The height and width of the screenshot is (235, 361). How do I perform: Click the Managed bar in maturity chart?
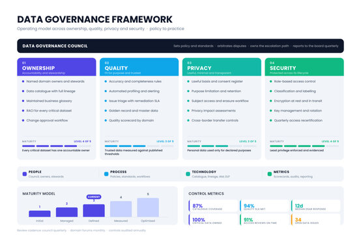[x=66, y=212]
